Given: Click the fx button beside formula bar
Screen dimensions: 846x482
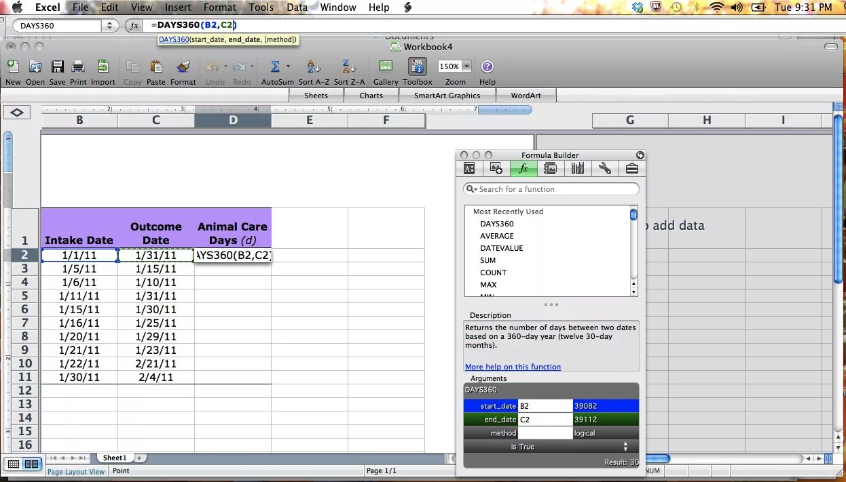Looking at the screenshot, I should point(134,25).
